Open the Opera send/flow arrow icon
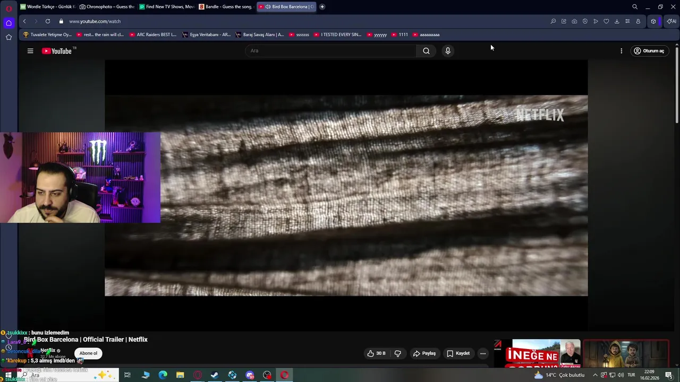This screenshot has height=382, width=680. point(596,21)
